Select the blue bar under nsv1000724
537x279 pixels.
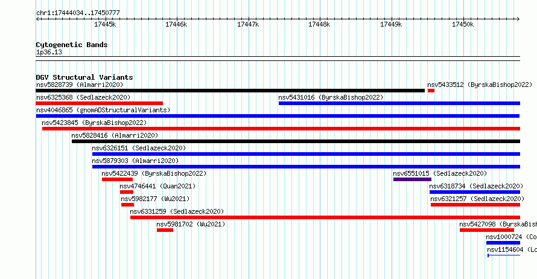coord(503,243)
